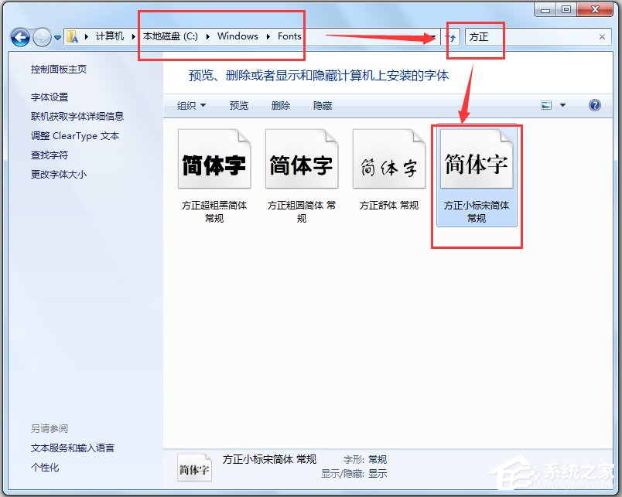Open the view options dropdown arrow
Screen dimensions: 622x497
[x=562, y=105]
